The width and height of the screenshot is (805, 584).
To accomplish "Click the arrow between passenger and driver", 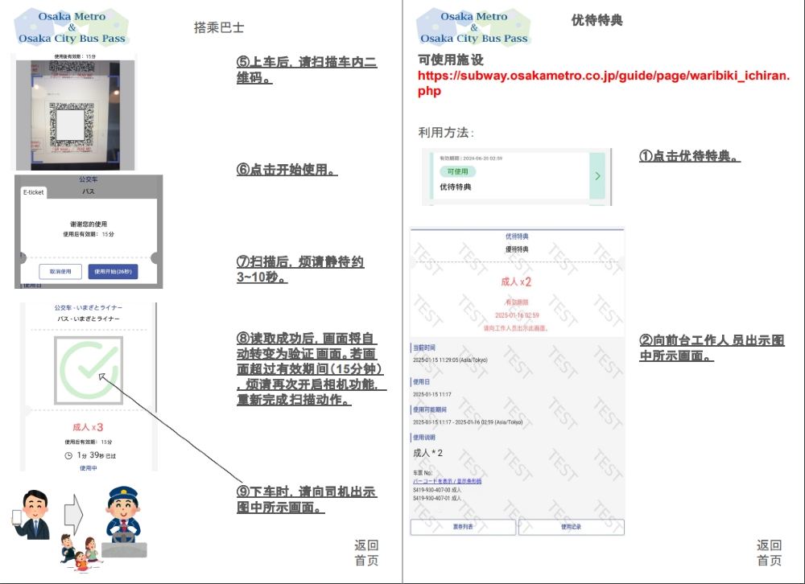I will [73, 516].
